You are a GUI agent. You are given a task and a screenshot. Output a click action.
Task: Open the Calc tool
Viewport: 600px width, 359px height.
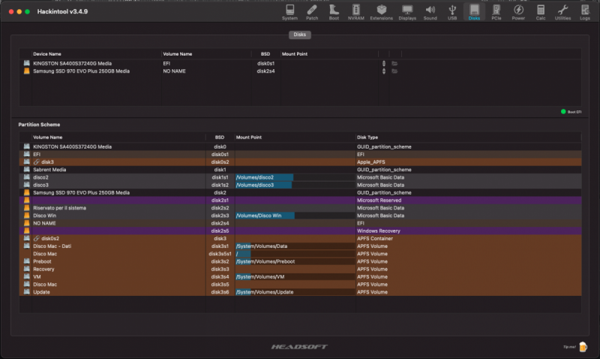[x=540, y=11]
